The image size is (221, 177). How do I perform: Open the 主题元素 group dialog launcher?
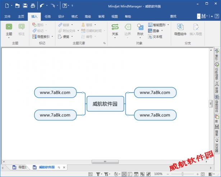[x=105, y=43]
